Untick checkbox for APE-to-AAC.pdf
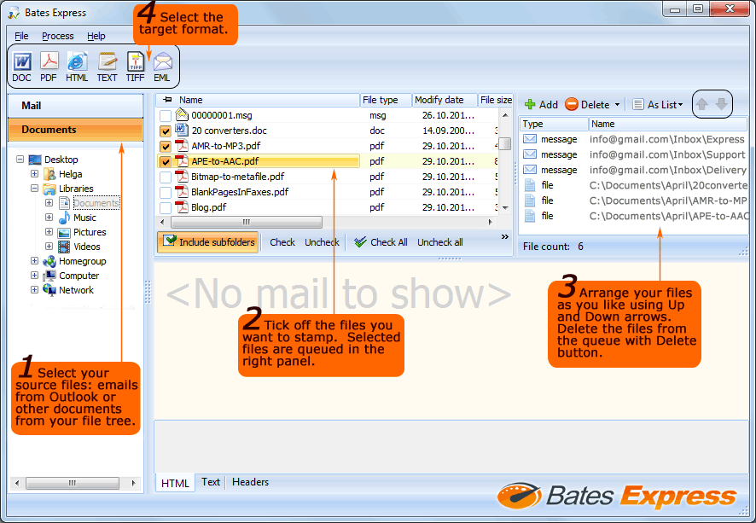 click(166, 162)
